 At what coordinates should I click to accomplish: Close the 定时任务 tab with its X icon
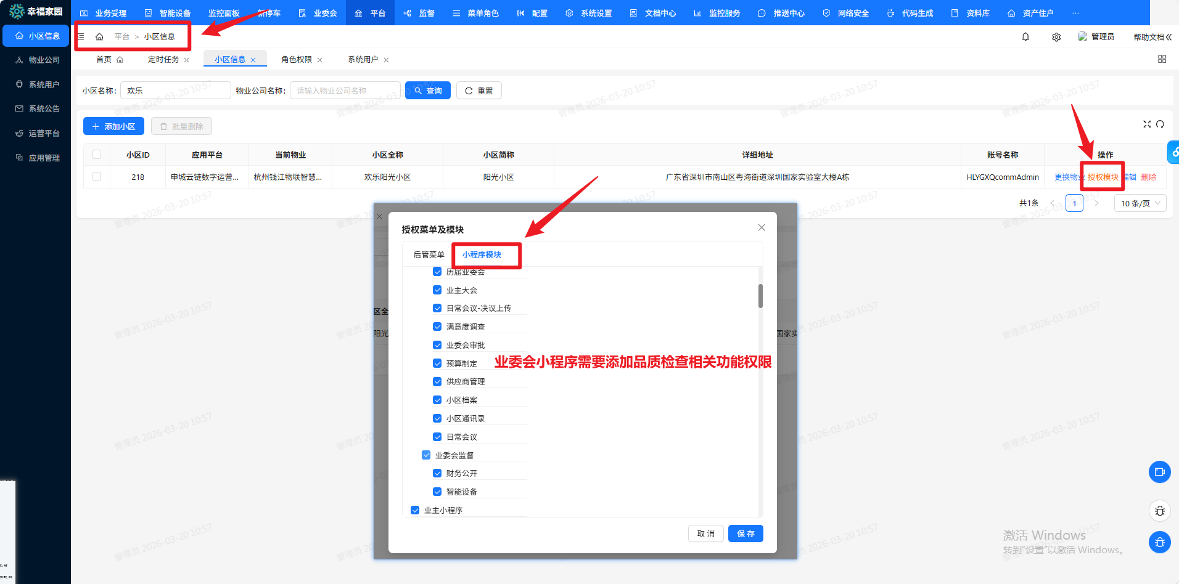(x=187, y=60)
